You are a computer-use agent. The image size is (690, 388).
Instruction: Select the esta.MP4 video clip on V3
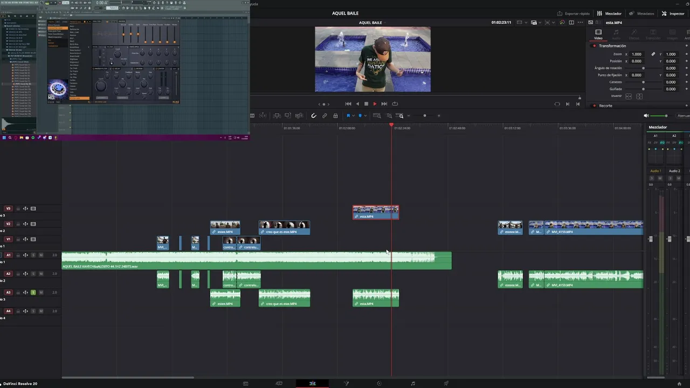(376, 212)
